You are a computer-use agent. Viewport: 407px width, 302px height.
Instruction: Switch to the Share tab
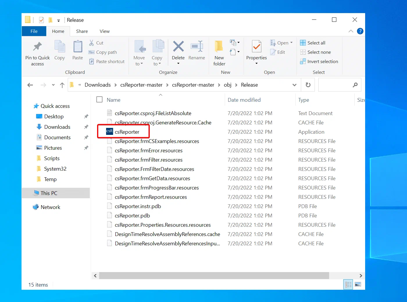pos(82,31)
